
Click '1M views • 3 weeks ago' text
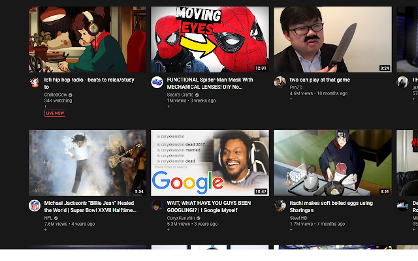(x=191, y=100)
